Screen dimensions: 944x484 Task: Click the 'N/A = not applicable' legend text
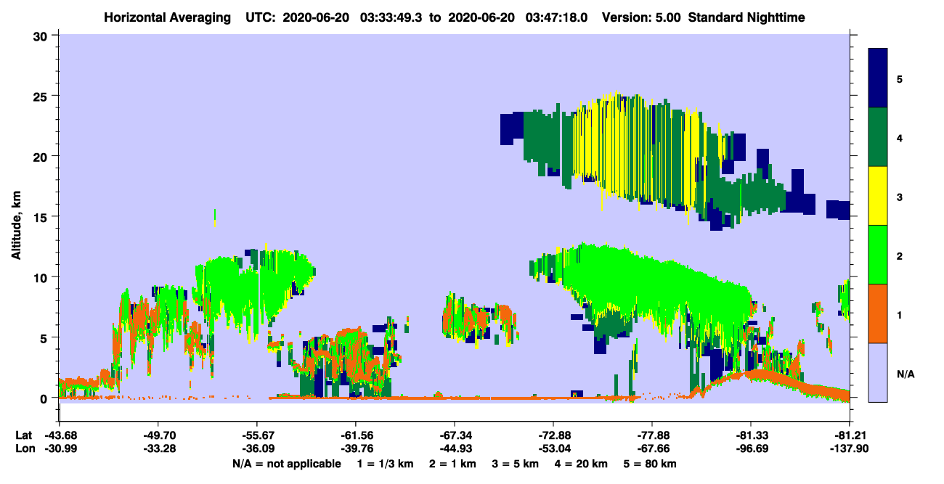tap(287, 463)
